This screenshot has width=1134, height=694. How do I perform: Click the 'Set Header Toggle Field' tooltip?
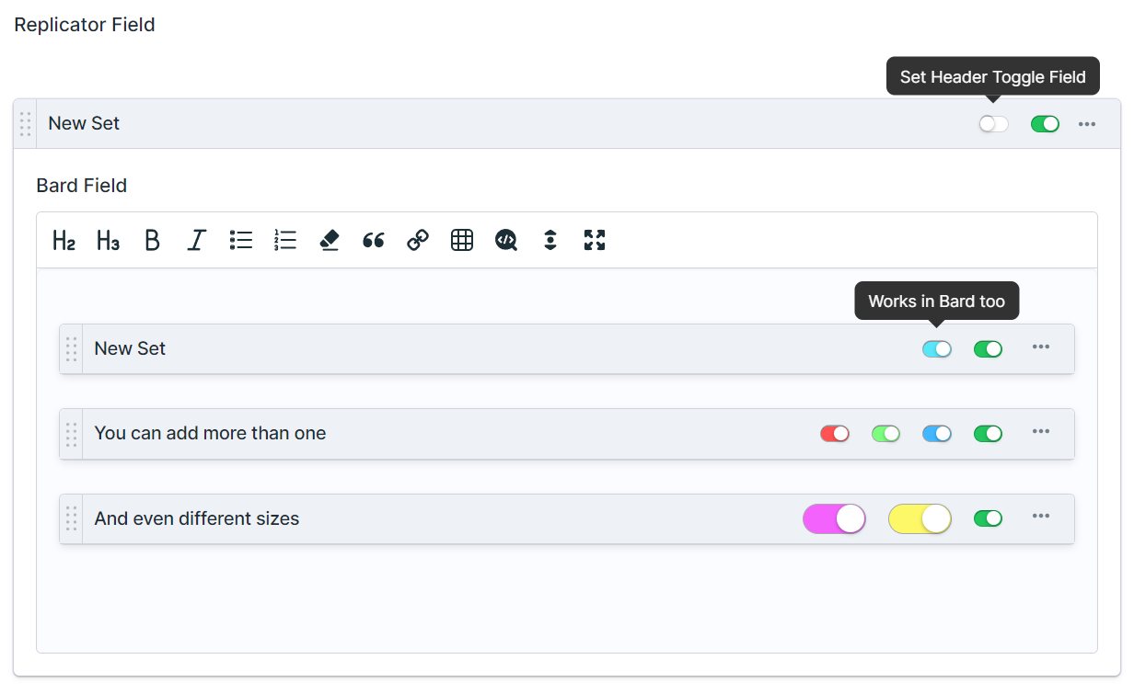(993, 77)
